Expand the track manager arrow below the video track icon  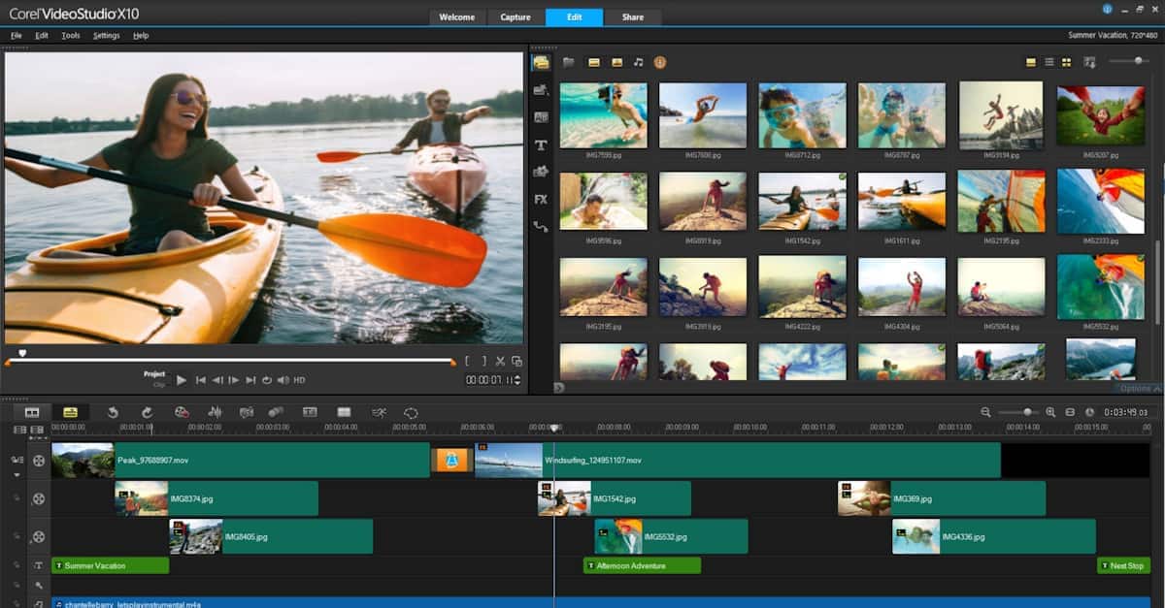tap(17, 475)
